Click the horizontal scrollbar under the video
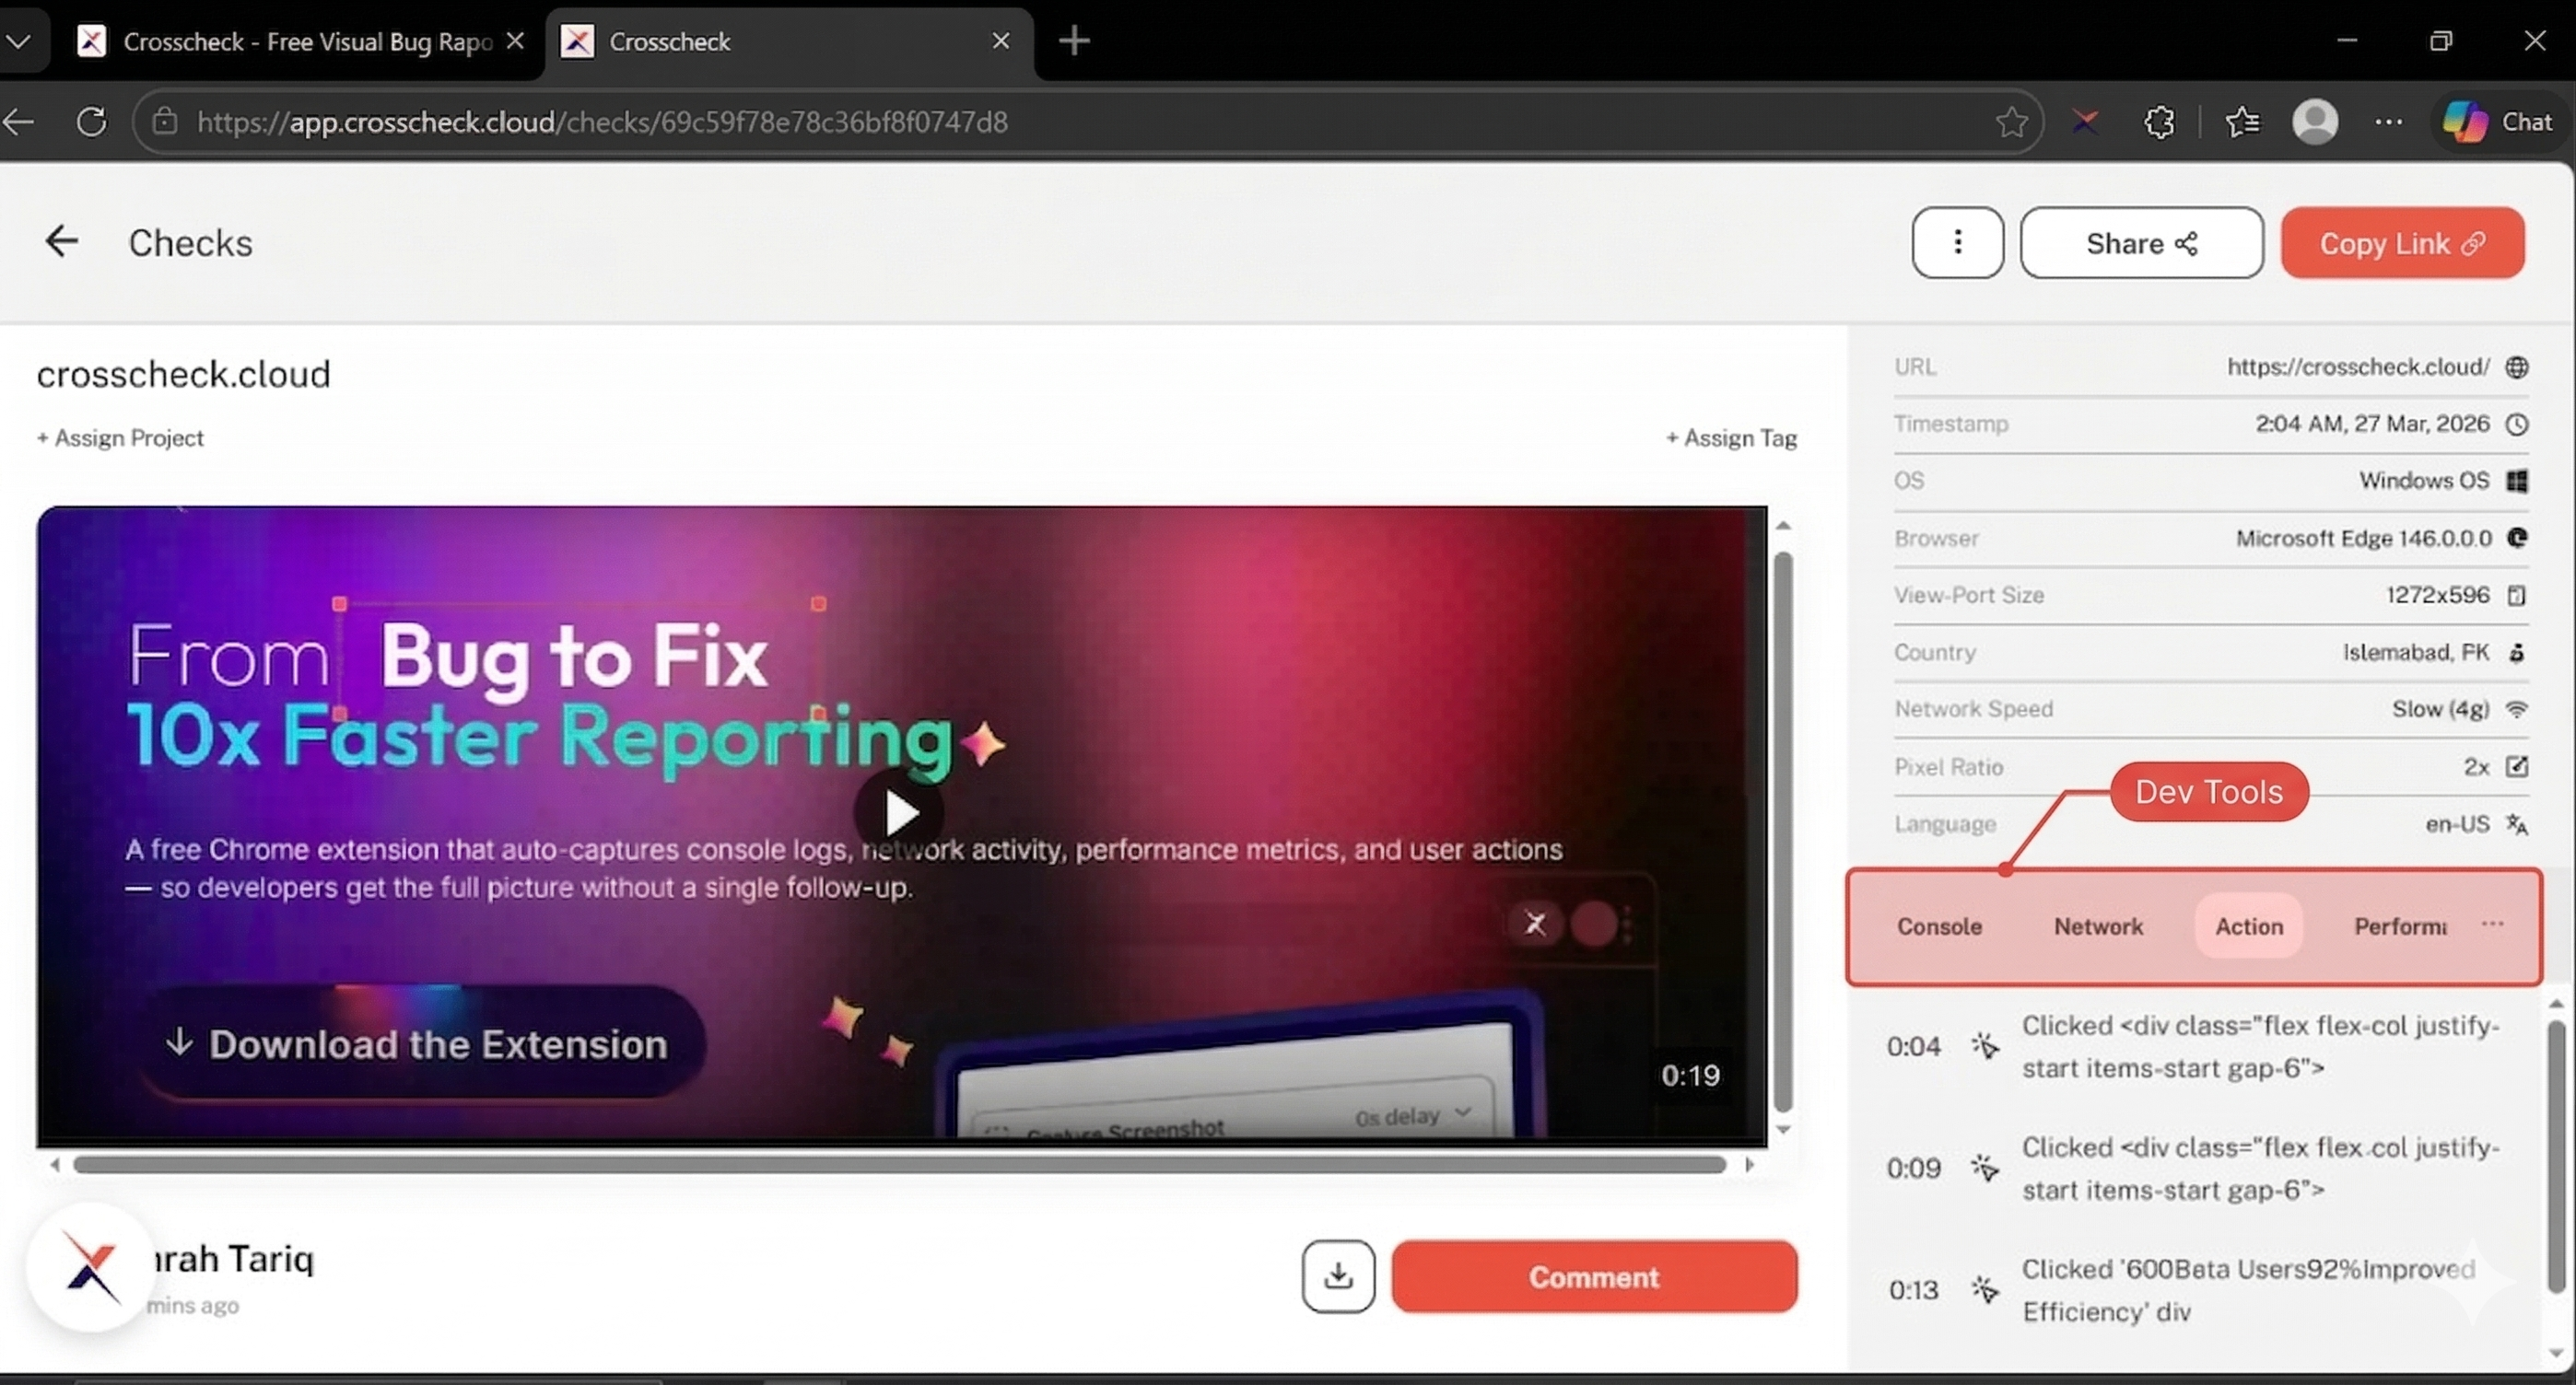The width and height of the screenshot is (2576, 1385). coord(900,1165)
